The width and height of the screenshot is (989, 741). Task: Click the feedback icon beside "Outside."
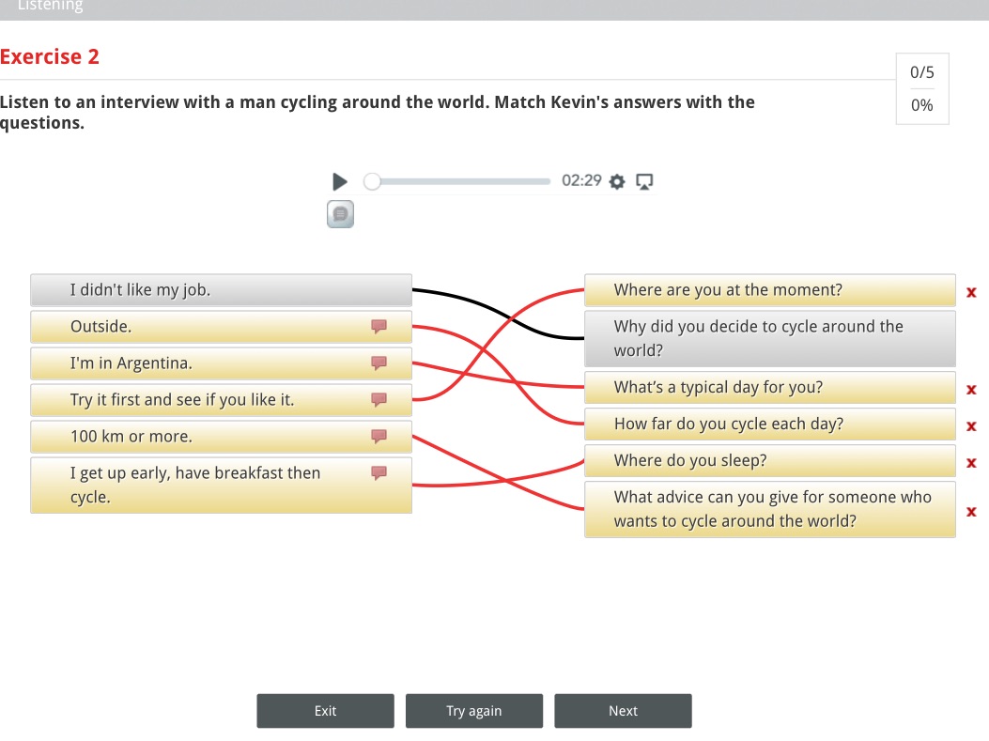coord(379,327)
